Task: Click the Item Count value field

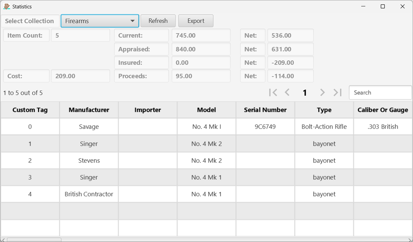Action: point(81,35)
